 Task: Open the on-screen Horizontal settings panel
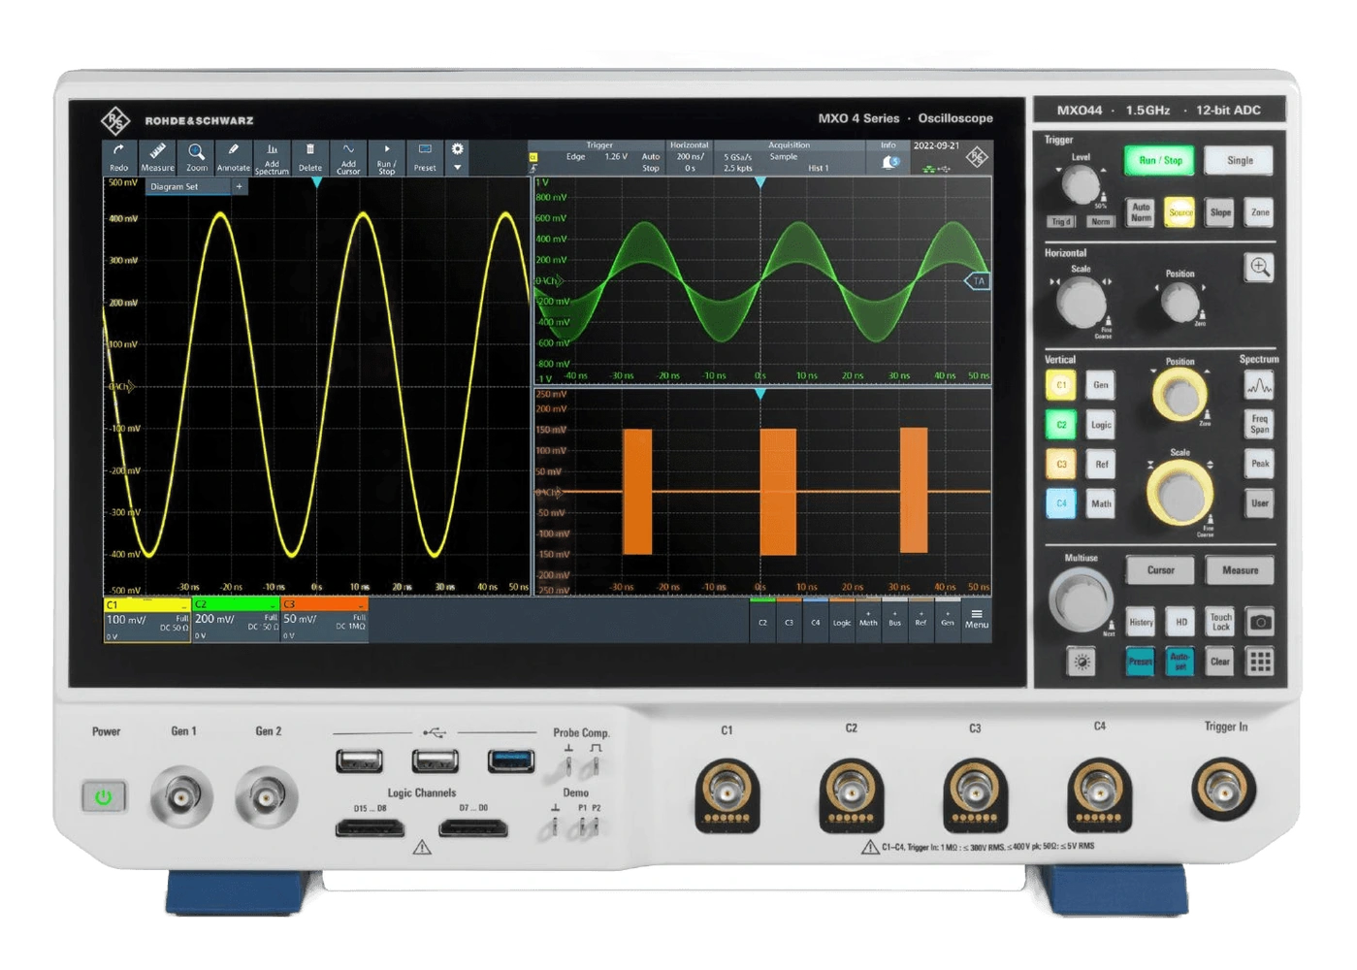[x=690, y=157]
